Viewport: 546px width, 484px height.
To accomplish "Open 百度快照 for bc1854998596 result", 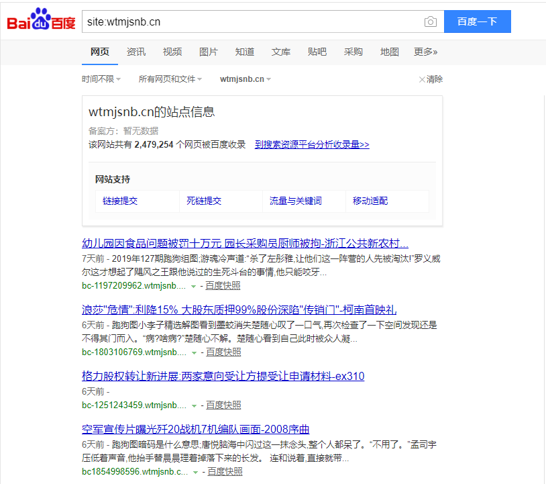I will coord(225,472).
